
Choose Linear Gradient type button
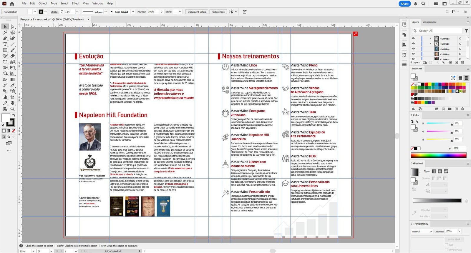pyautogui.click(x=434, y=171)
